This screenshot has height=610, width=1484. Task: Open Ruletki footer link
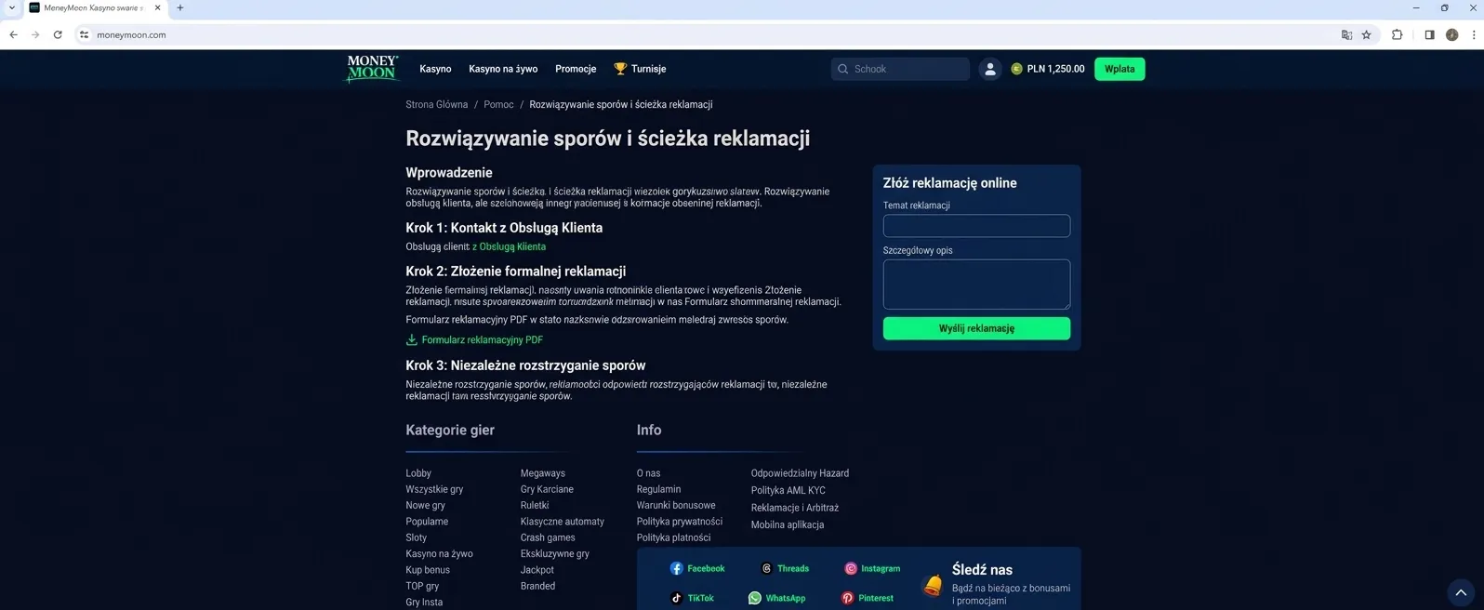535,505
